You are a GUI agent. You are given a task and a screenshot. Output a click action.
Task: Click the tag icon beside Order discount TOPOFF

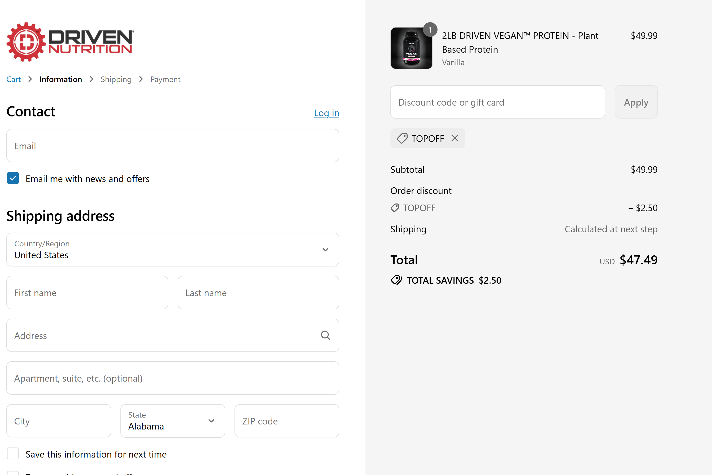394,208
